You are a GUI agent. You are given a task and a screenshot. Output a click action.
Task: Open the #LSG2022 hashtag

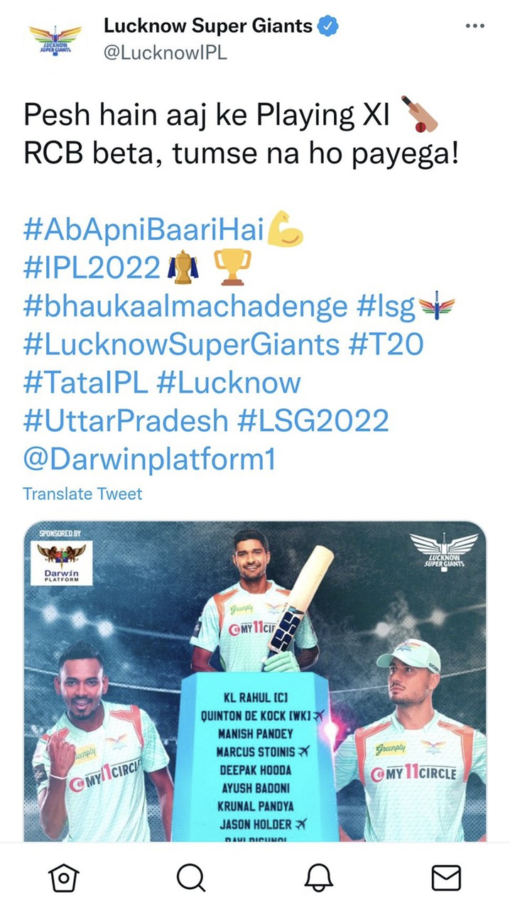tap(308, 421)
